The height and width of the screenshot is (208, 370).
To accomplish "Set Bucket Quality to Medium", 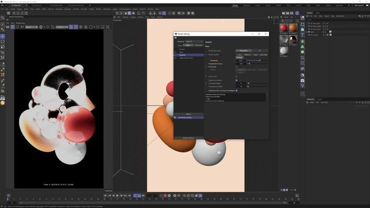I will pos(247,55).
